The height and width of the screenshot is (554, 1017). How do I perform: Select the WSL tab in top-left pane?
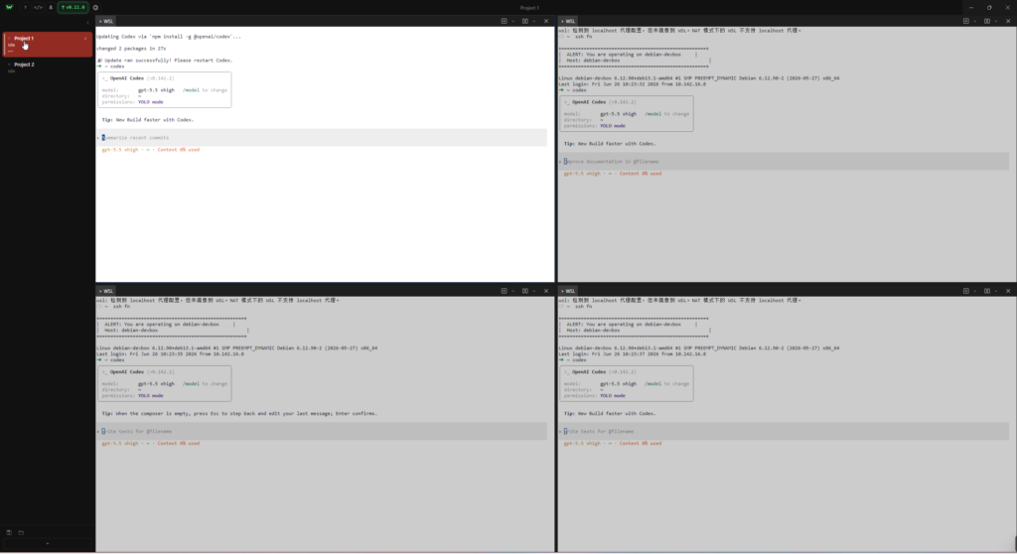point(106,22)
